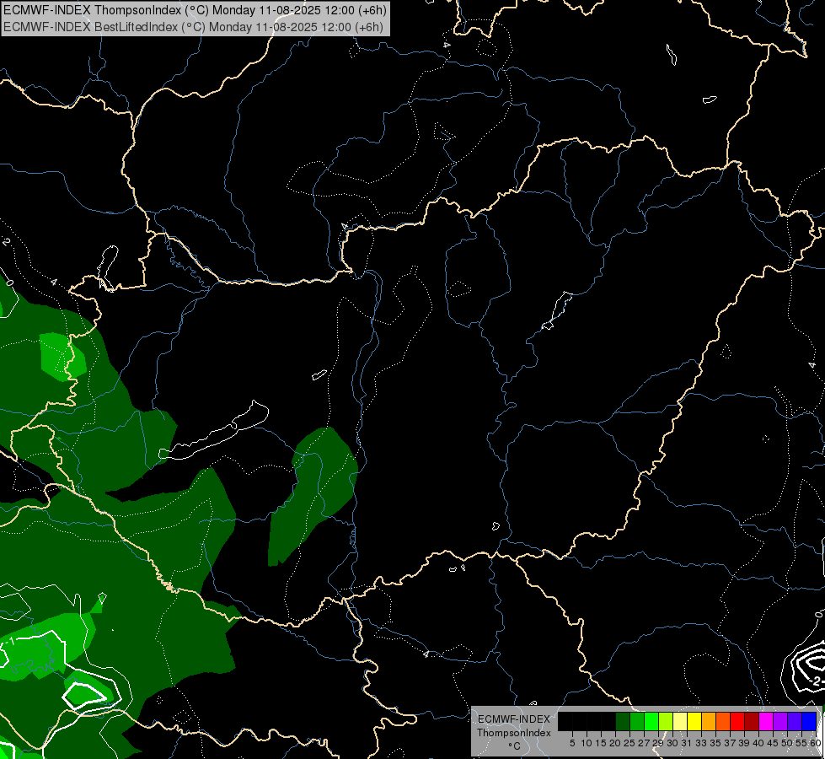Screen dimensions: 825x759
Task: Click the legend's ECMWF-INDEX label
Action: pos(514,719)
